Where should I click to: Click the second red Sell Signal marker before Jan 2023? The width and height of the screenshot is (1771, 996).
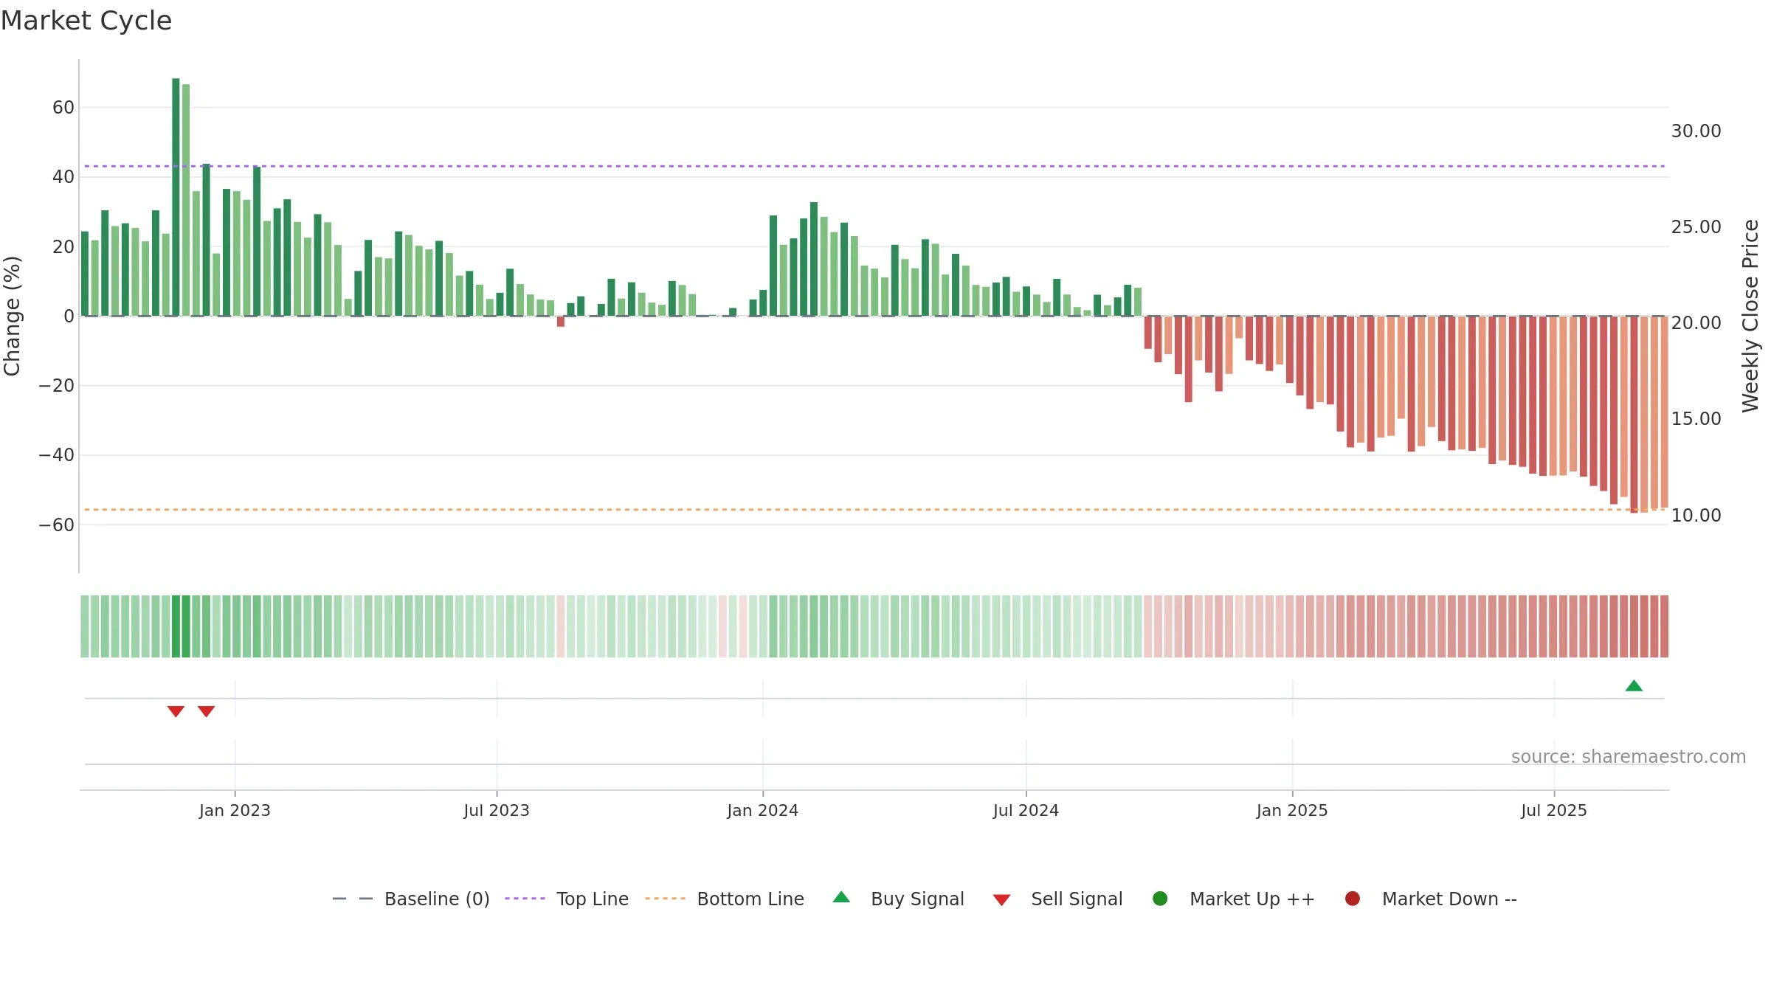206,711
